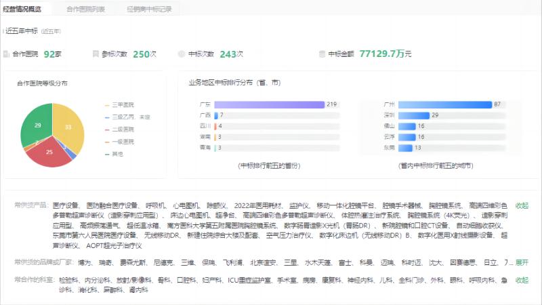Open the 合作医院列表 tab
This screenshot has width=542, height=305.
coord(86,9)
